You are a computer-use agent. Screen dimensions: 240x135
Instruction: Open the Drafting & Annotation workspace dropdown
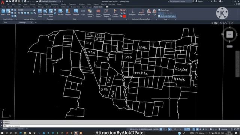(51, 1)
